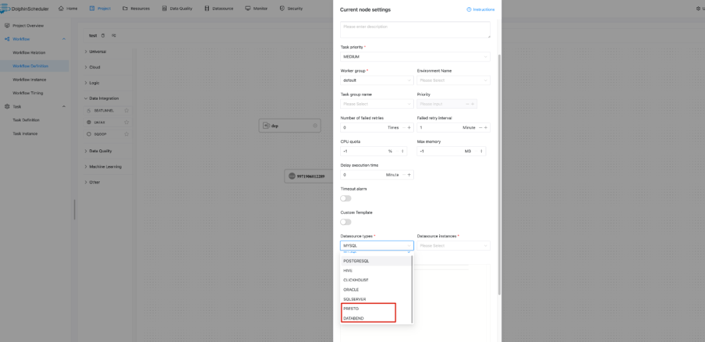Click the copy icon next to test
This screenshot has height=342, width=705.
click(x=103, y=35)
